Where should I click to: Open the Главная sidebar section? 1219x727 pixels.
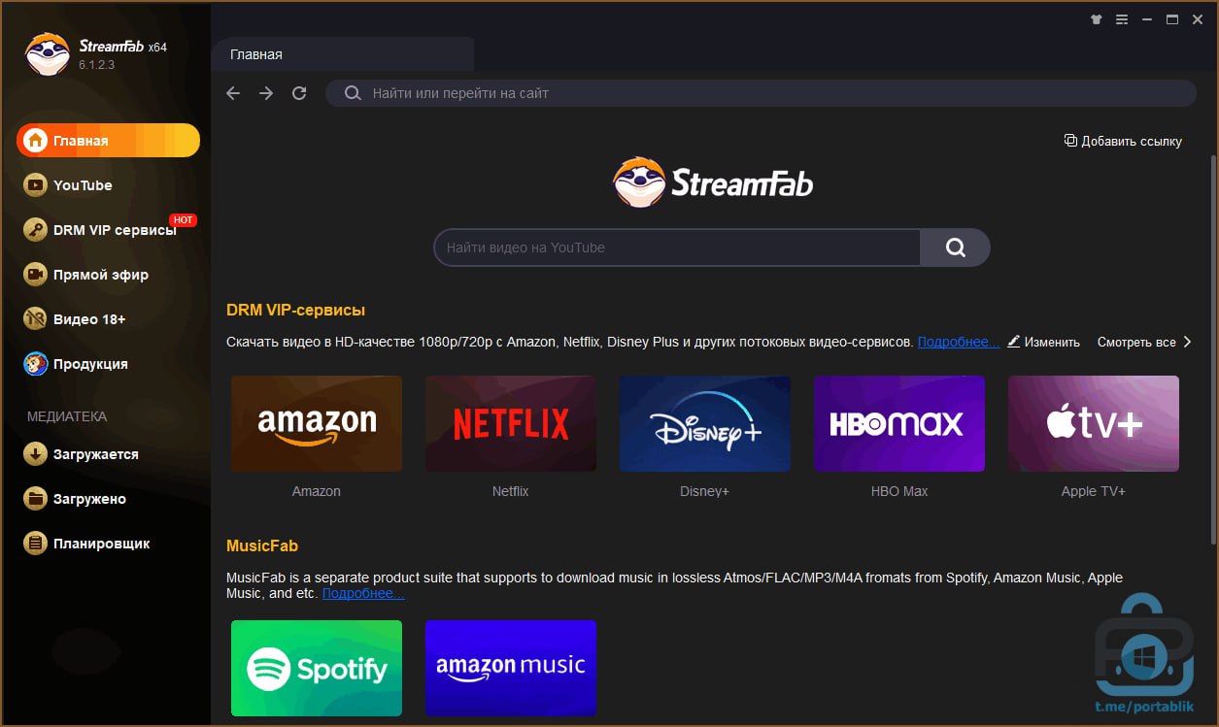(x=108, y=140)
